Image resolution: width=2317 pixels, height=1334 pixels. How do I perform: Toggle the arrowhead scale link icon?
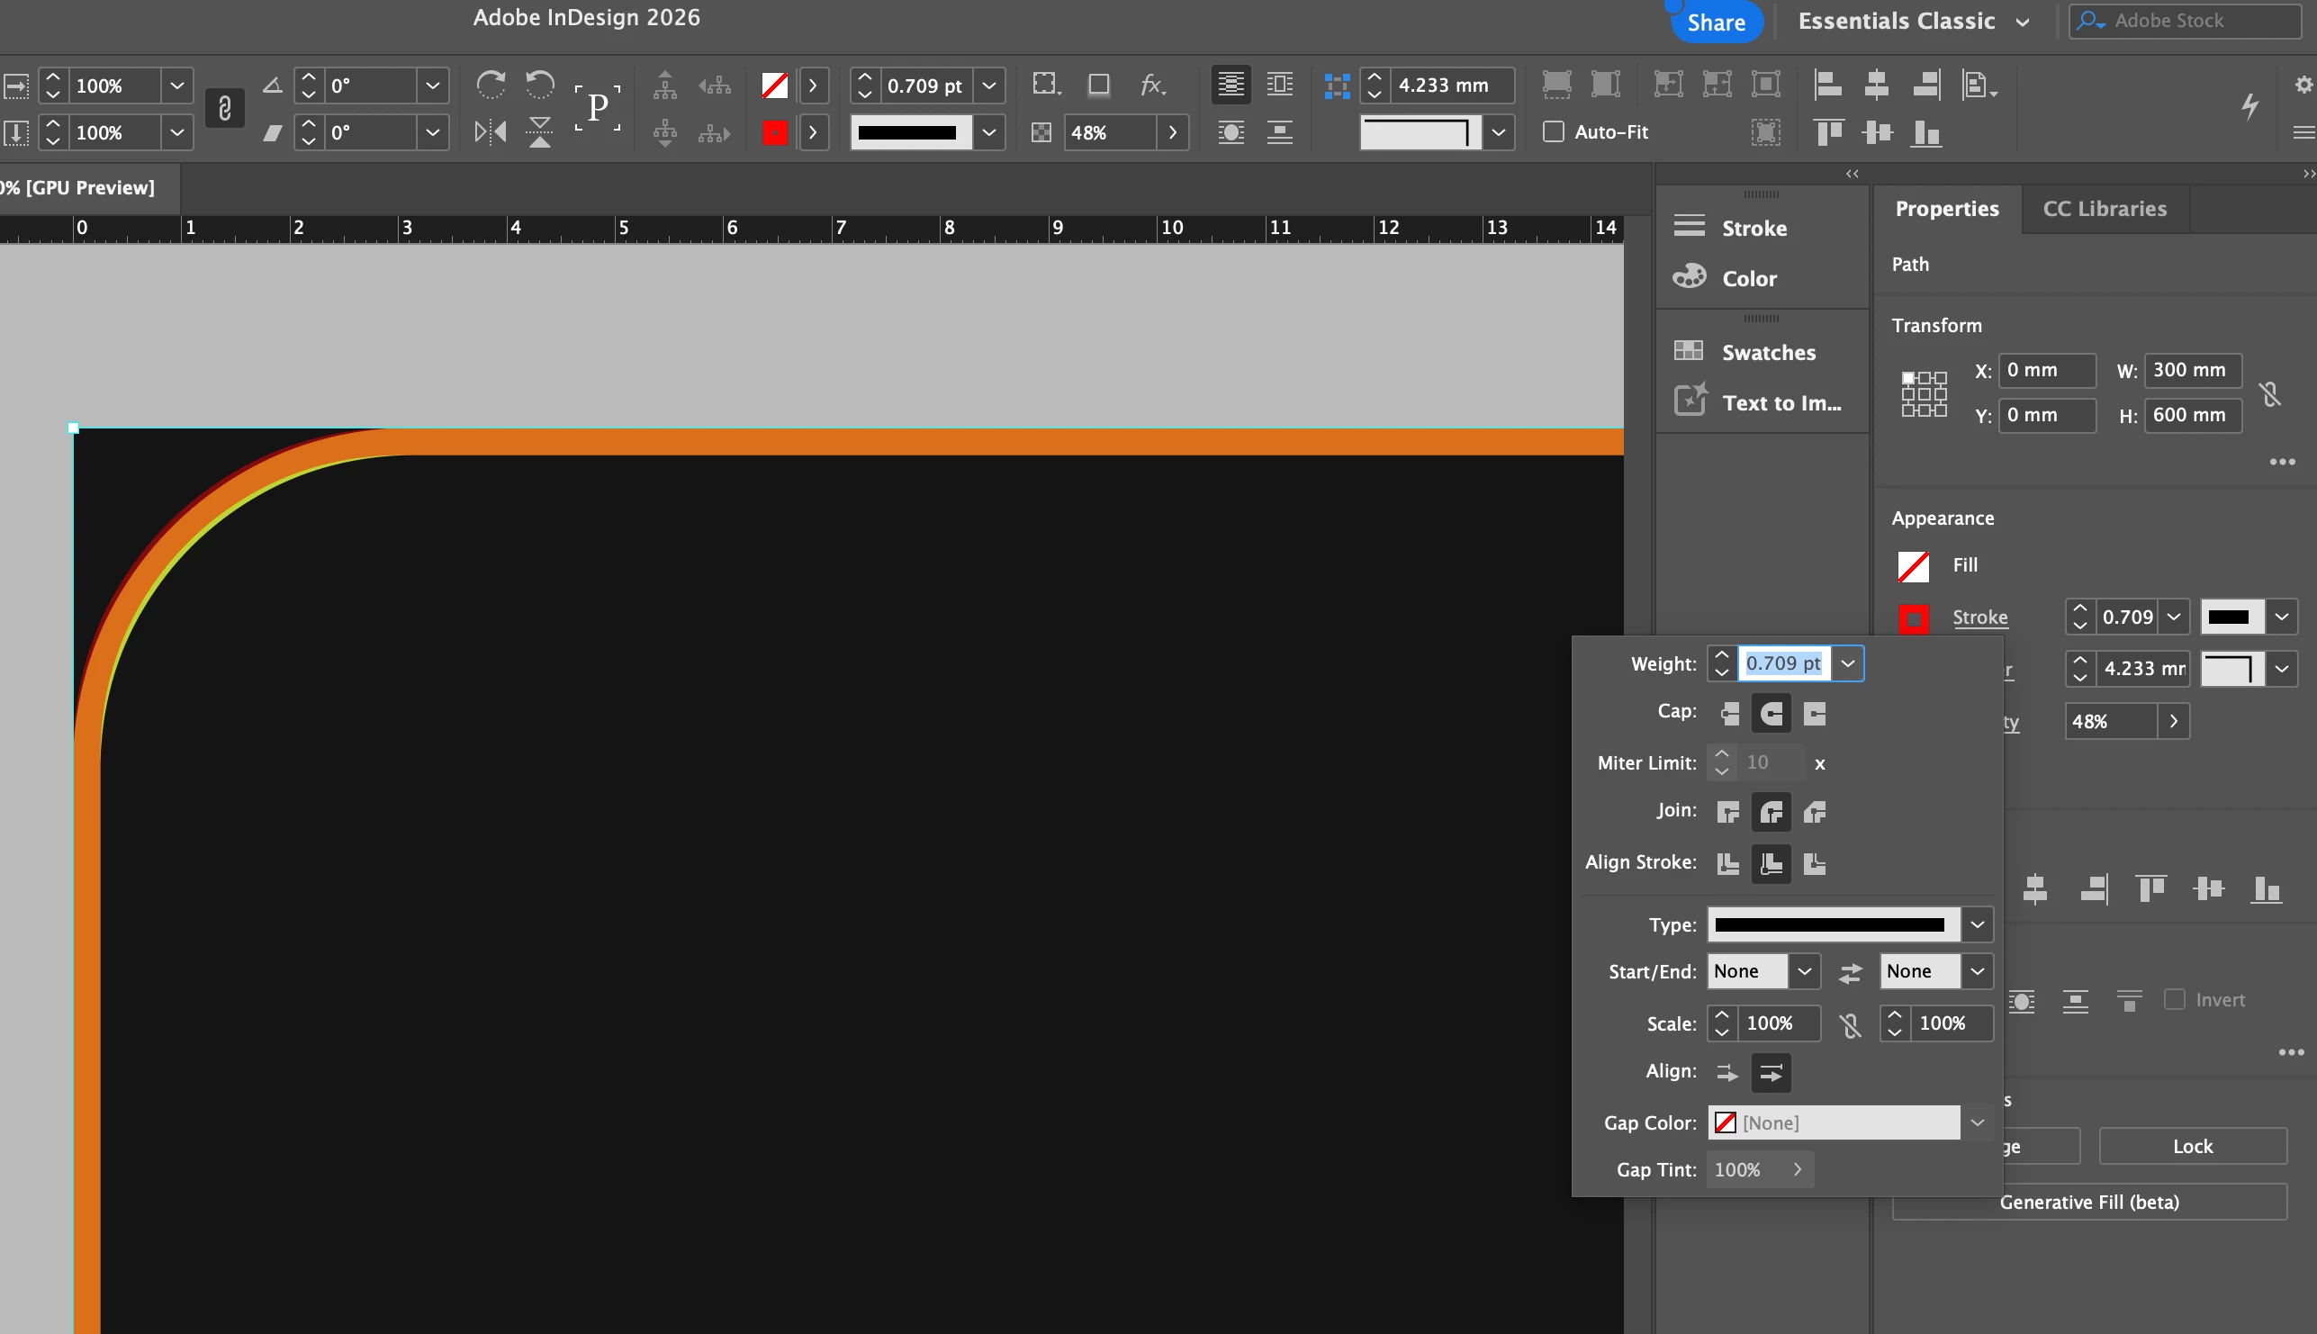pos(1850,1024)
